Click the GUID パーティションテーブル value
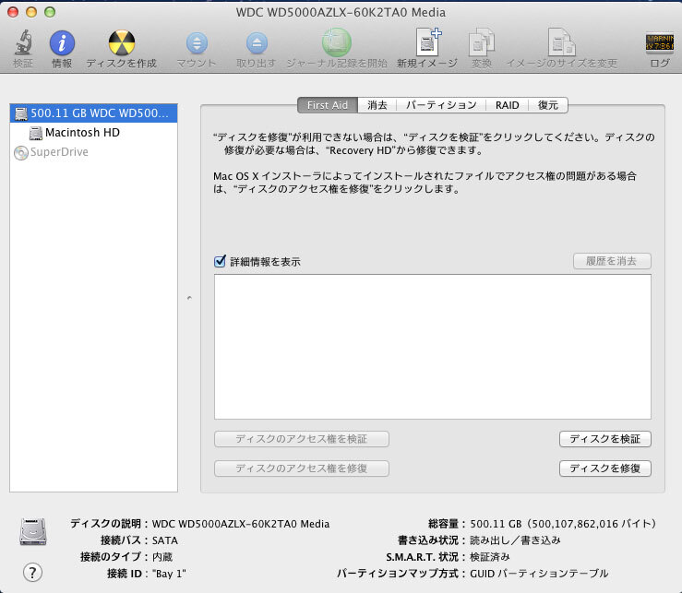This screenshot has height=593, width=682. (539, 574)
